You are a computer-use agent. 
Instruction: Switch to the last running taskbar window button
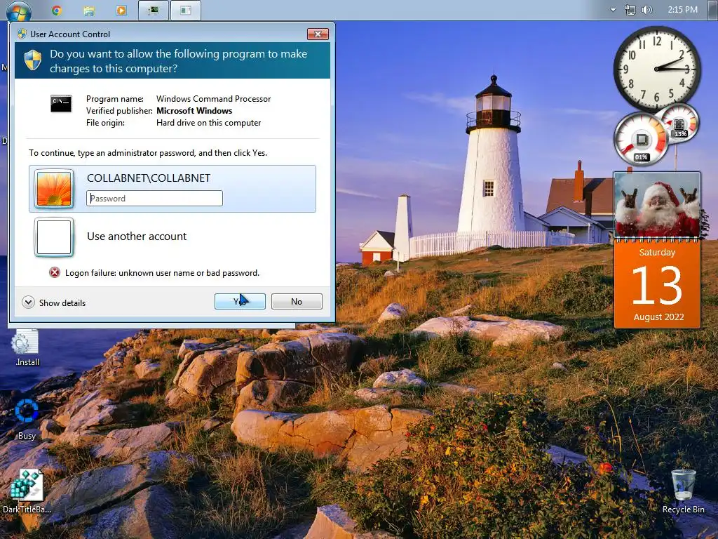185,10
